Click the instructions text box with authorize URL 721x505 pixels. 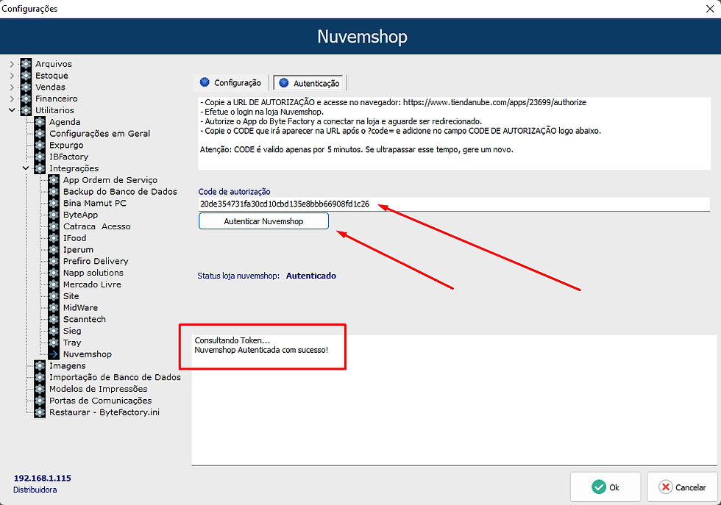click(454, 133)
